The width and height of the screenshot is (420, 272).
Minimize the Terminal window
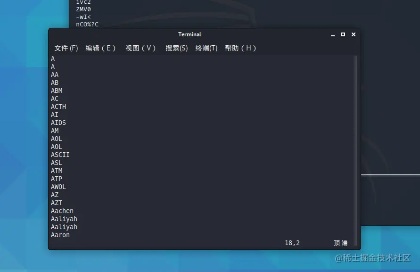click(333, 34)
